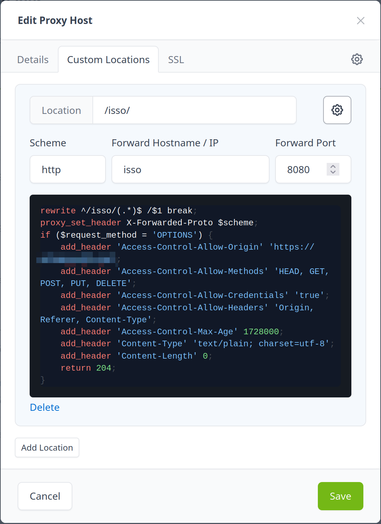381x524 pixels.
Task: Cancel editing the proxy host
Action: 45,496
